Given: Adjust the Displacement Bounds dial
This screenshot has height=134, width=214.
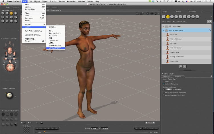Looking at the screenshot, I should (169, 89).
